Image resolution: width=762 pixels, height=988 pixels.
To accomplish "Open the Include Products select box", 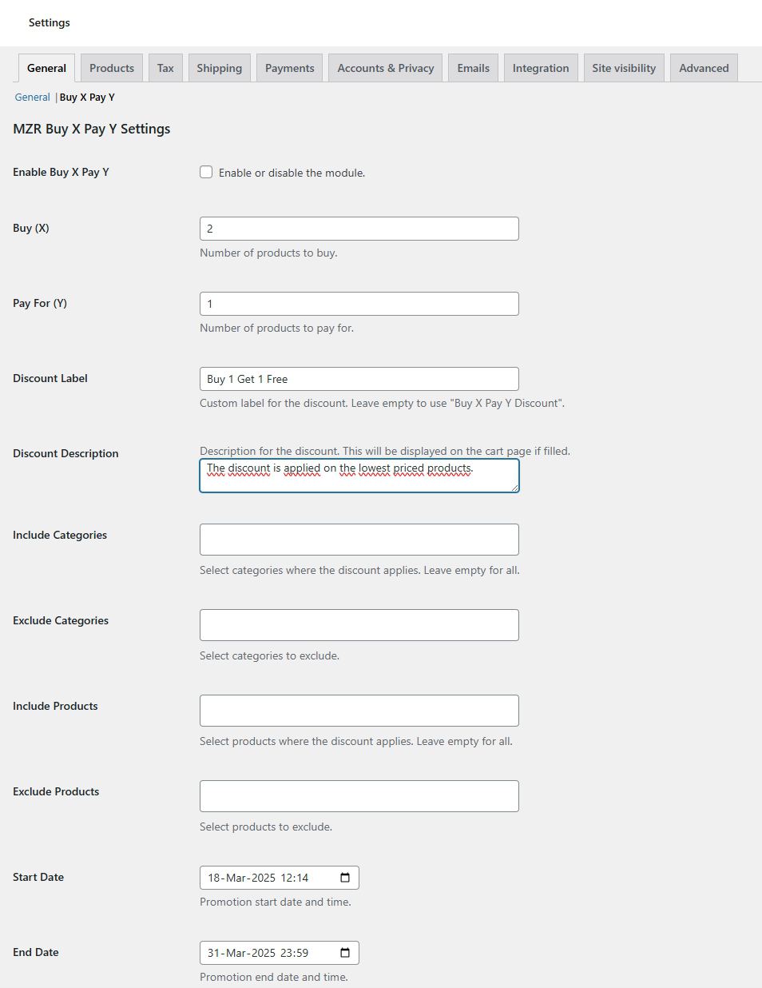I will (359, 711).
